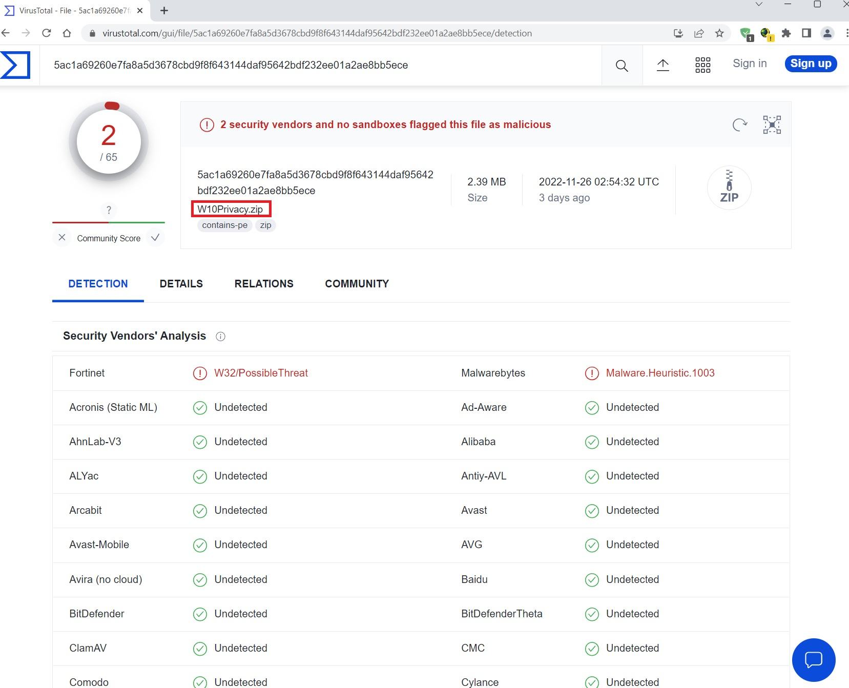
Task: Click the upload file arrow icon
Action: 663,65
